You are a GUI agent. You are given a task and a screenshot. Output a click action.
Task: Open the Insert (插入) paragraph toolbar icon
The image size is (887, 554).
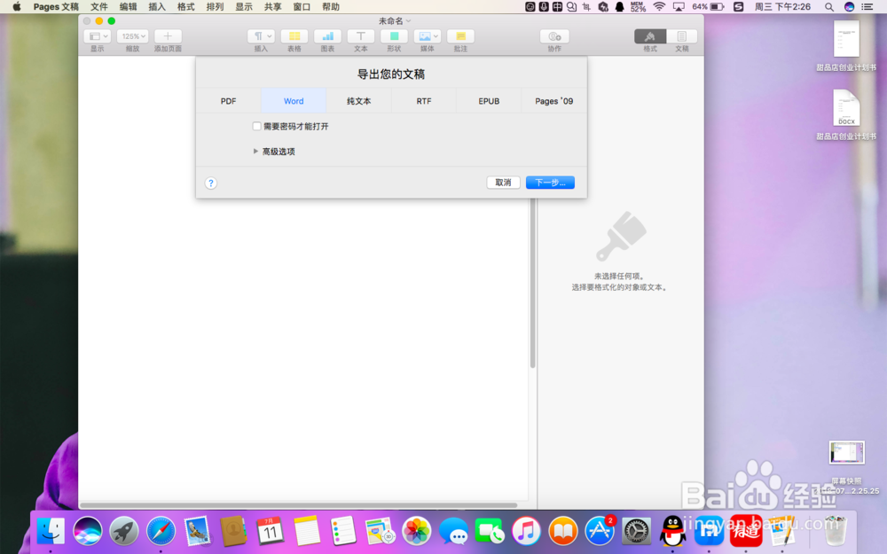click(x=261, y=36)
